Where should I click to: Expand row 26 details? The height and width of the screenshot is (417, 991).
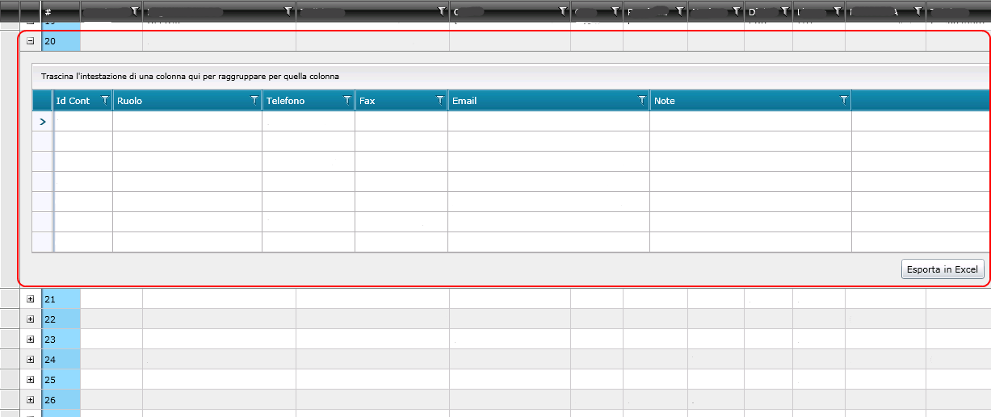[x=31, y=399]
